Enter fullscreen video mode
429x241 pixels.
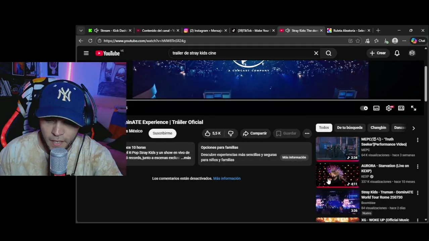(x=414, y=108)
